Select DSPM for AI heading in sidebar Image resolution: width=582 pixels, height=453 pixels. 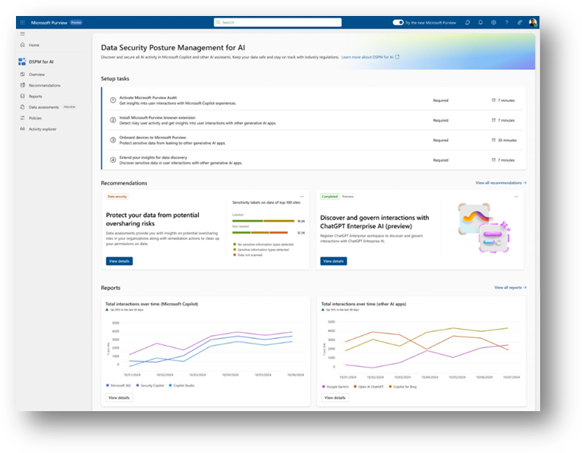coord(41,62)
